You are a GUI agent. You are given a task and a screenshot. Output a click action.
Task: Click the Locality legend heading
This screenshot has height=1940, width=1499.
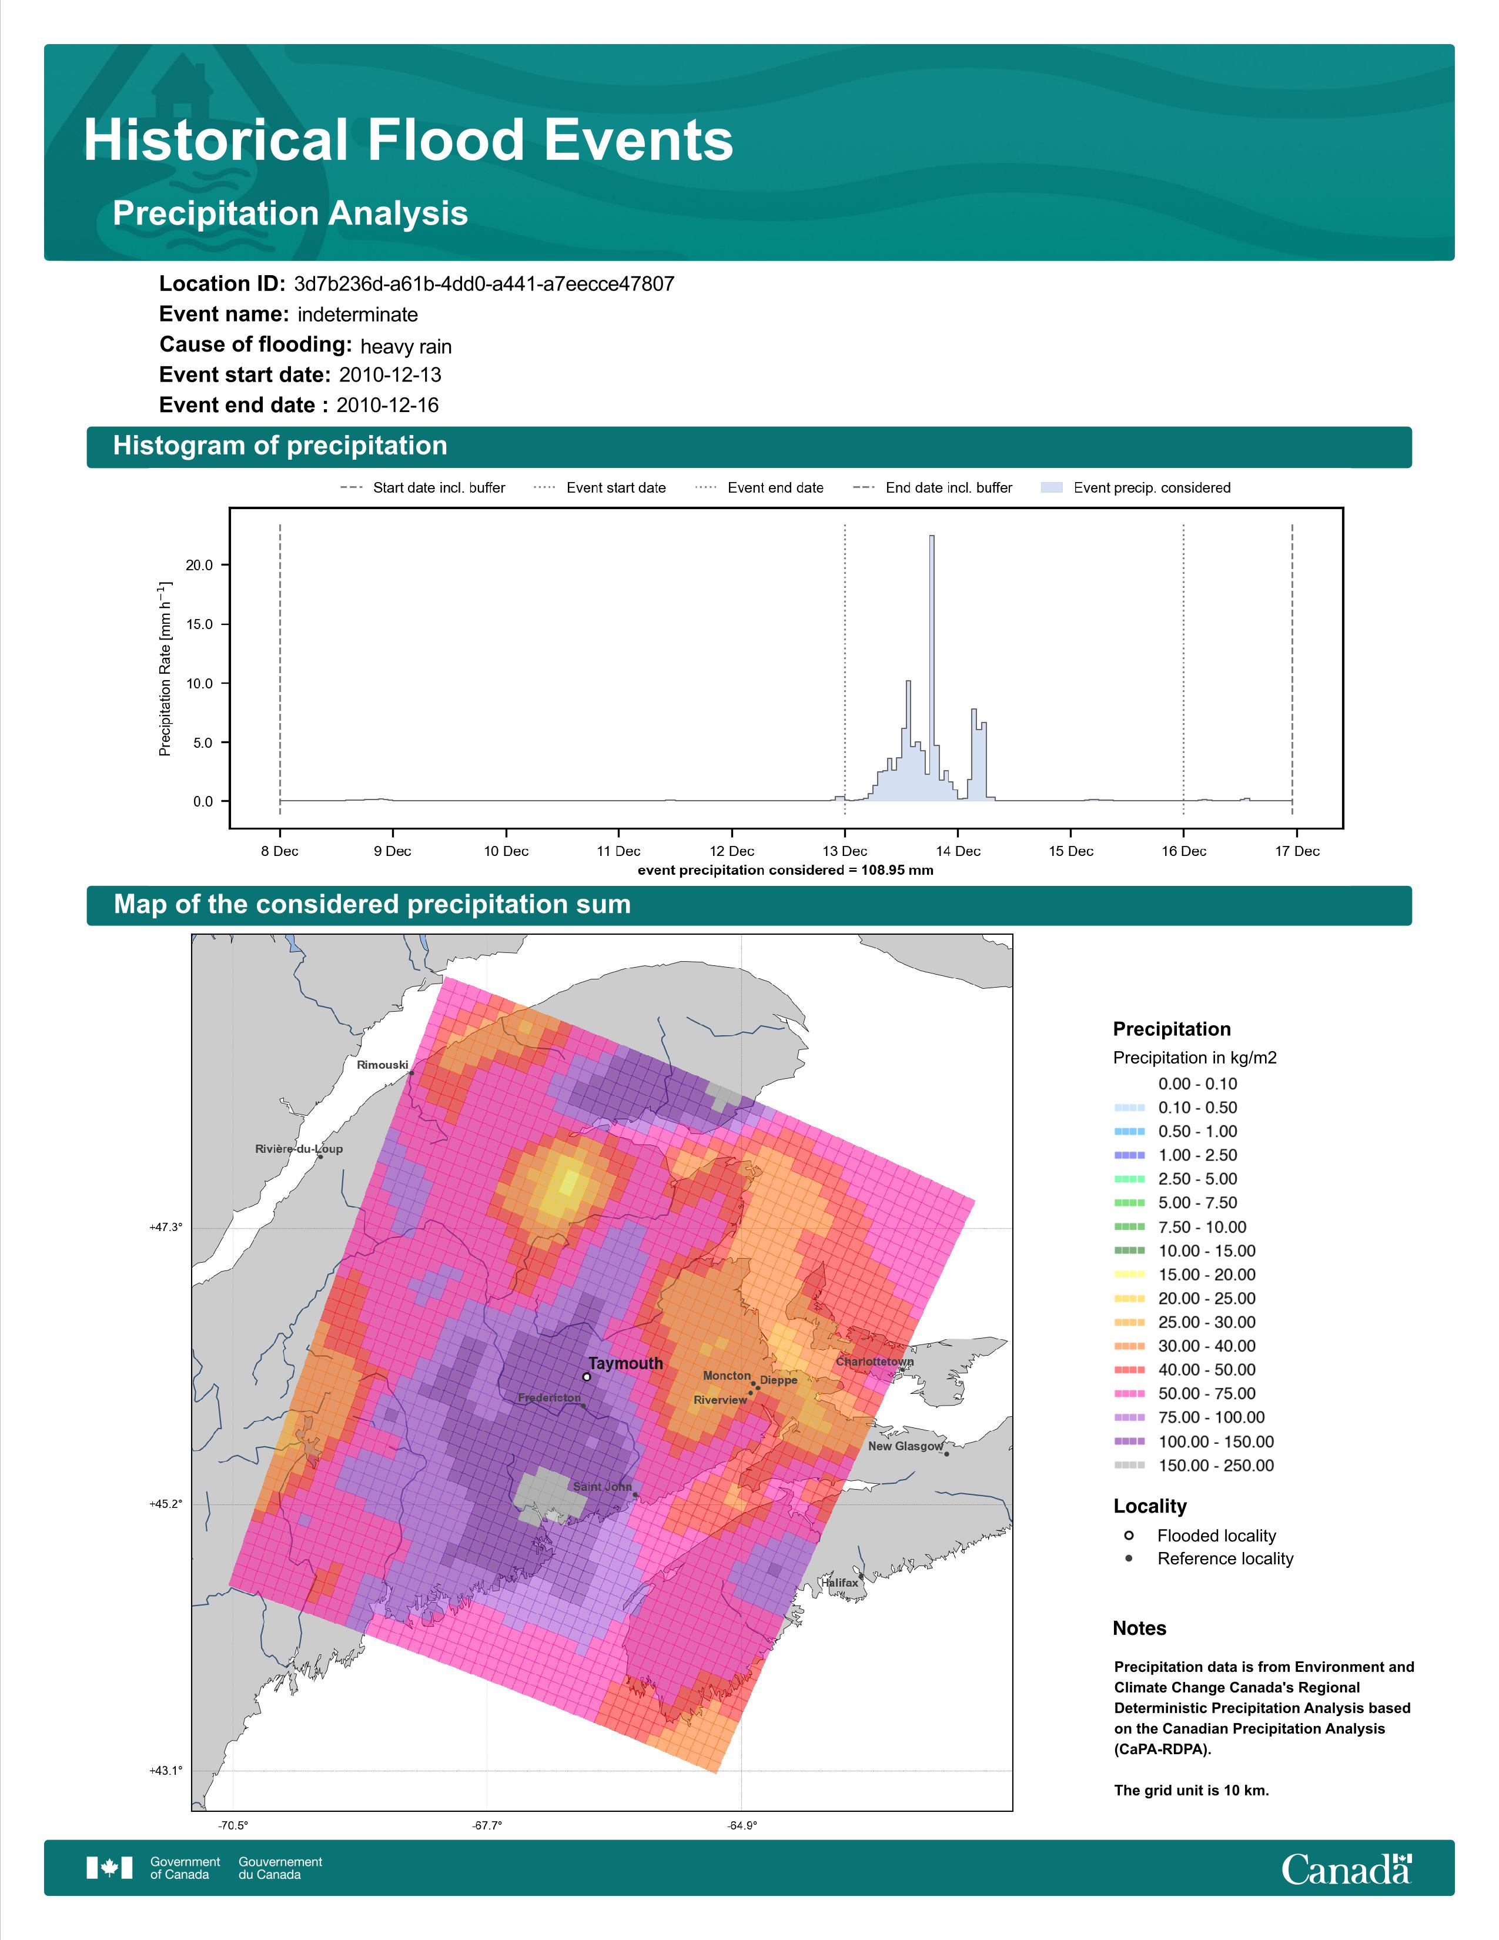click(1150, 1506)
